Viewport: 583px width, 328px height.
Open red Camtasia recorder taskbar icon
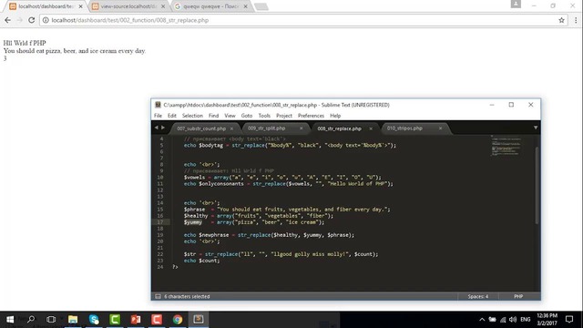157,320
